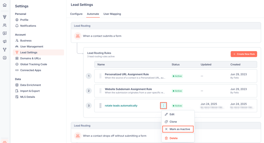Click the Create New Rule button
The height and width of the screenshot is (143, 264).
point(244,54)
